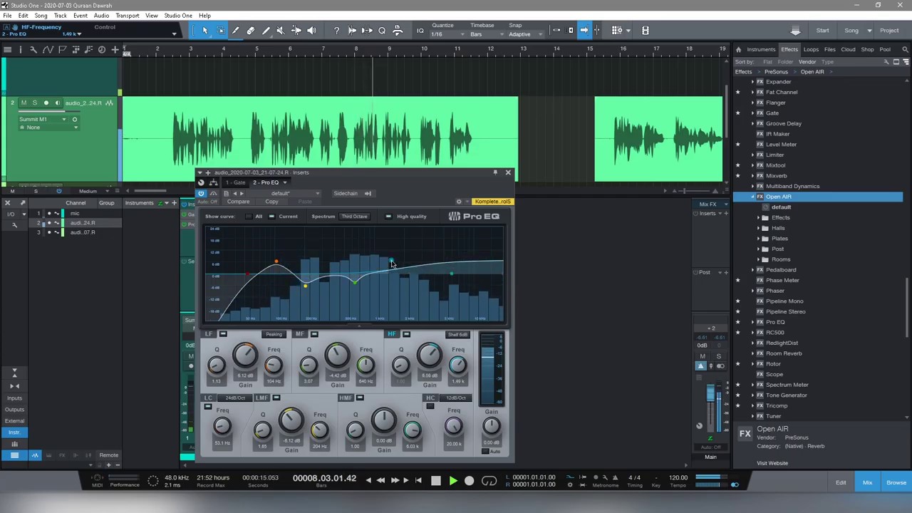Toggle Show curve All checkbox
The image size is (912, 513).
(248, 217)
